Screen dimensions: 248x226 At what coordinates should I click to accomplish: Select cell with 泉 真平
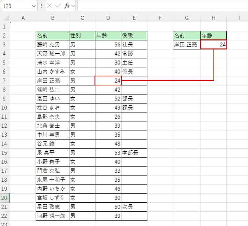(53, 153)
